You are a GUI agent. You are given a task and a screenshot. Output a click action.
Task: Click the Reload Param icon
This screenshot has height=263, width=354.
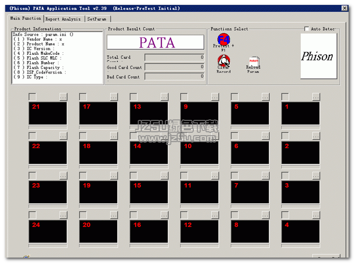point(254,62)
